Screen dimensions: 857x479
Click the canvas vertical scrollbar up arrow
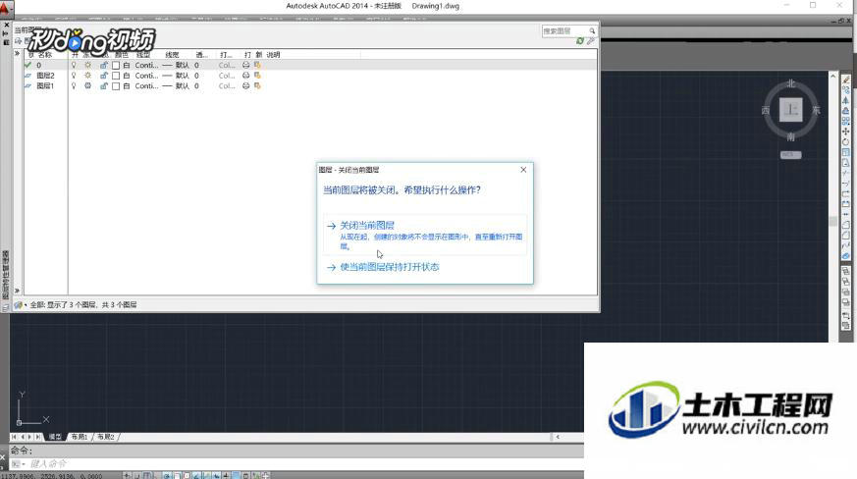click(833, 76)
